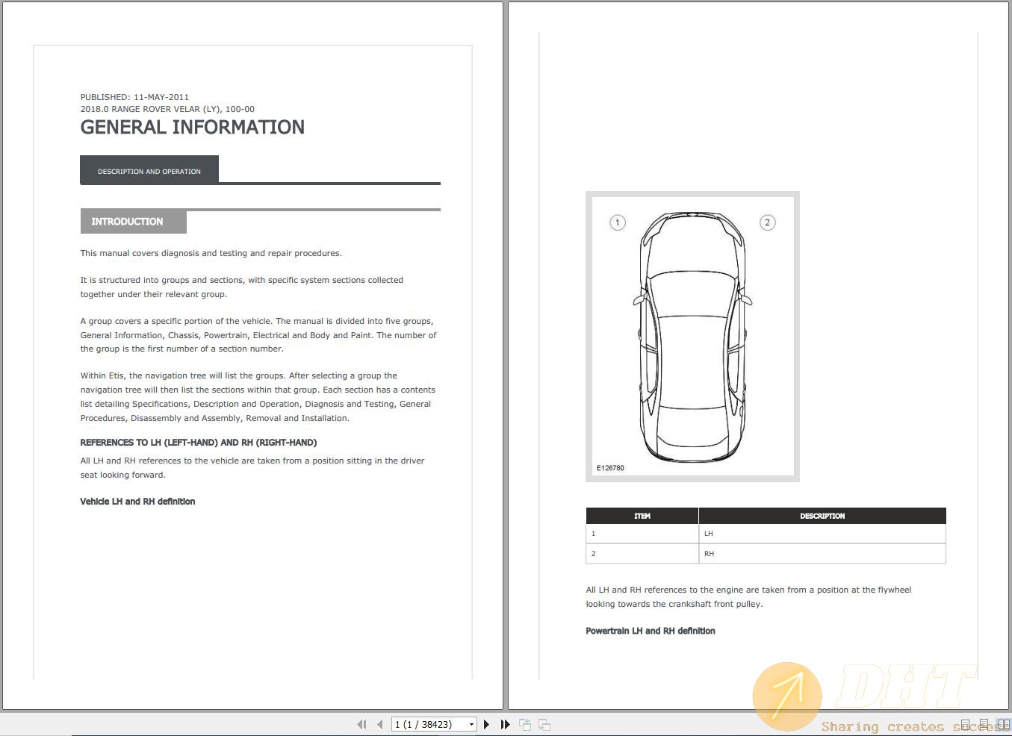Go to the previous page

380,724
